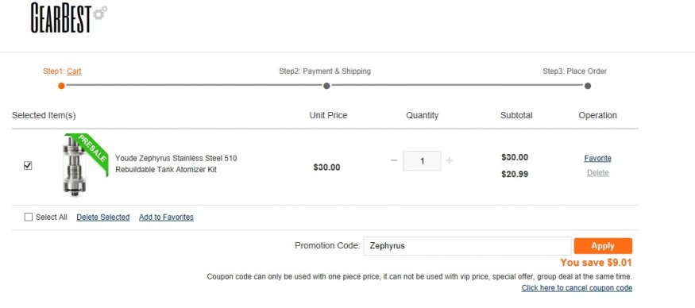Click the Delete Selected link
Viewport: 695px width, 308px height.
(x=102, y=218)
